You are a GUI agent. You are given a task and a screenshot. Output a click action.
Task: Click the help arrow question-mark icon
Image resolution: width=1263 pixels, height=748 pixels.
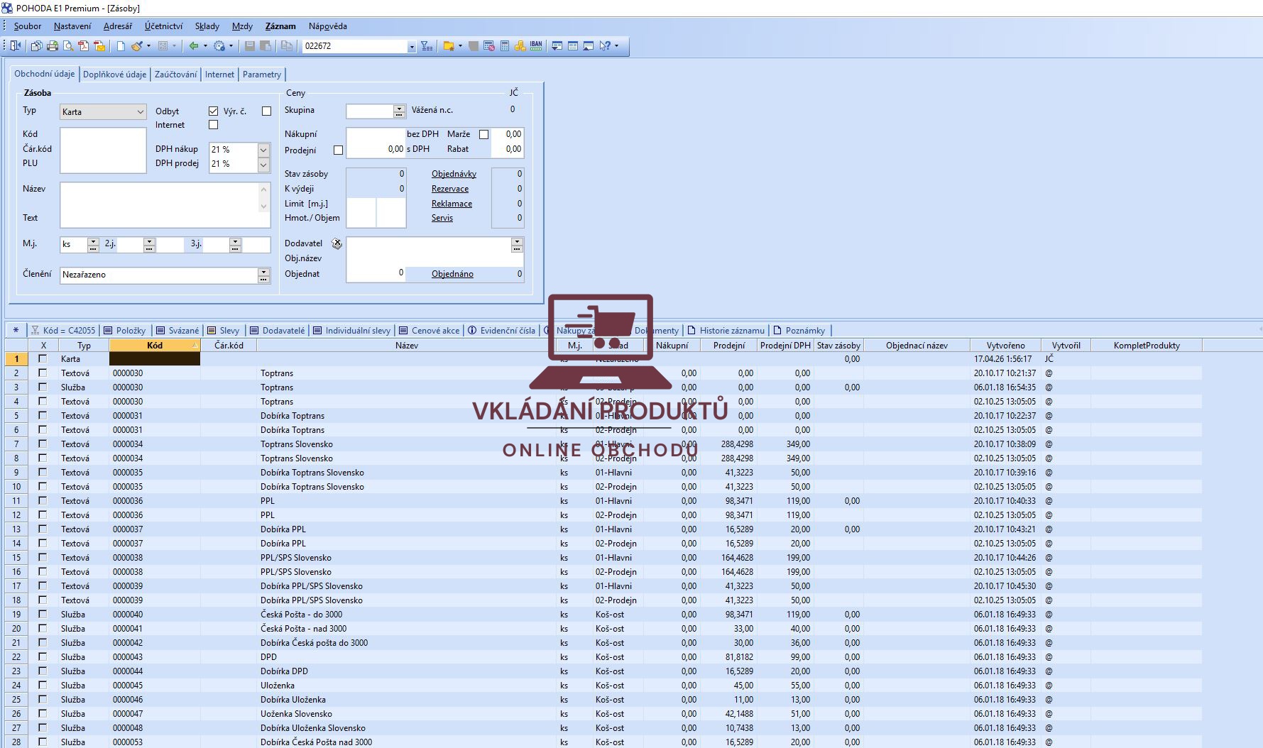tap(605, 46)
